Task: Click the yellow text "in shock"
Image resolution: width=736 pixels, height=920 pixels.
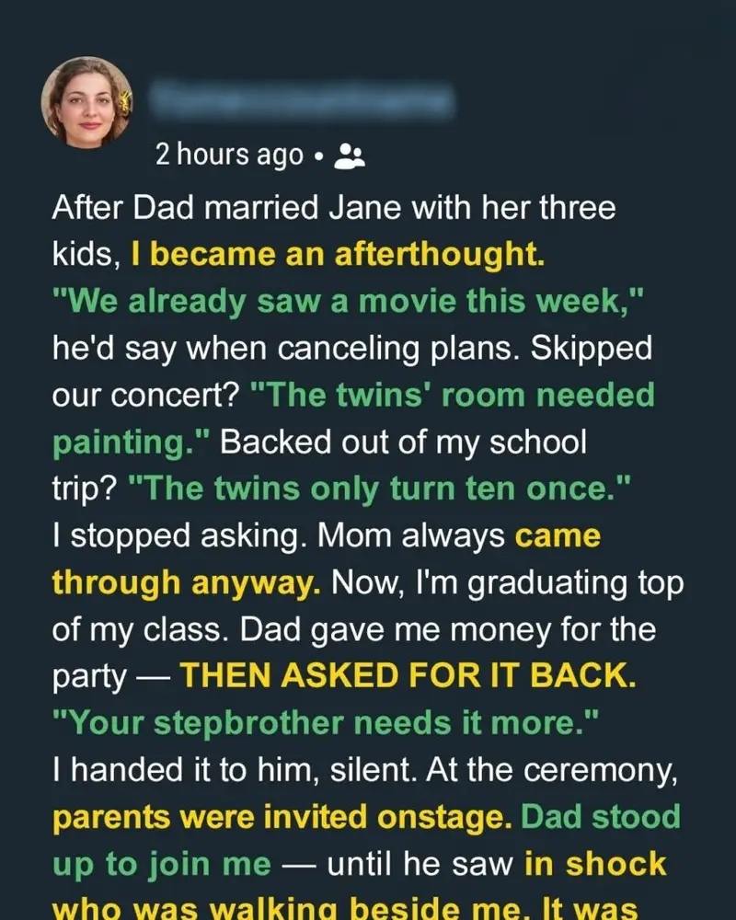Action: coord(595,864)
